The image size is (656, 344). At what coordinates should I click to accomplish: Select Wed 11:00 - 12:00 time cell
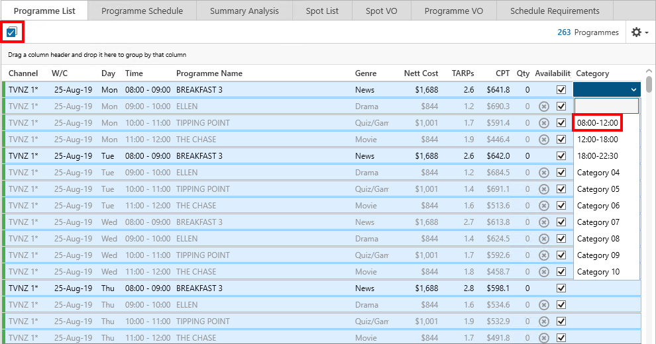click(148, 272)
